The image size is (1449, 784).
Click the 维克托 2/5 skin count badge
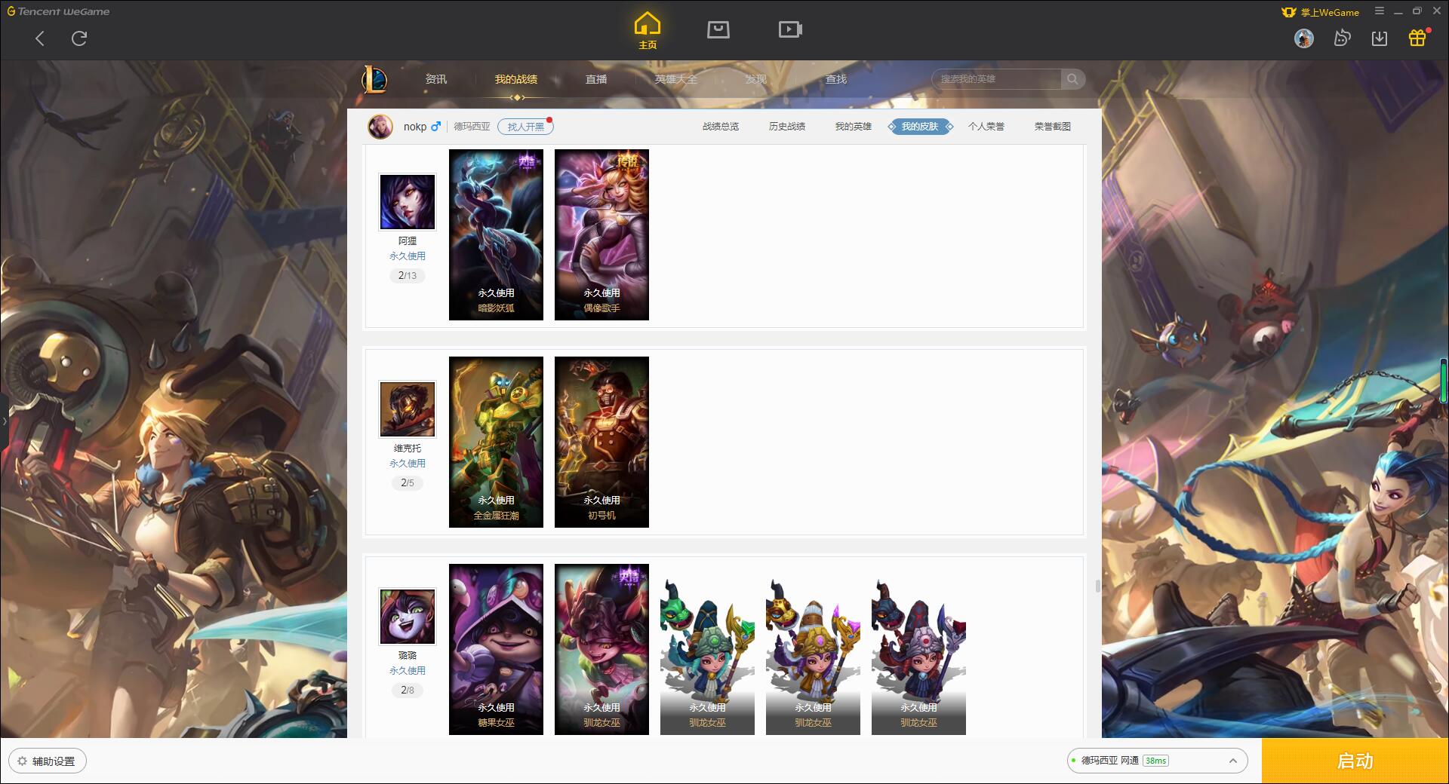pyautogui.click(x=408, y=483)
